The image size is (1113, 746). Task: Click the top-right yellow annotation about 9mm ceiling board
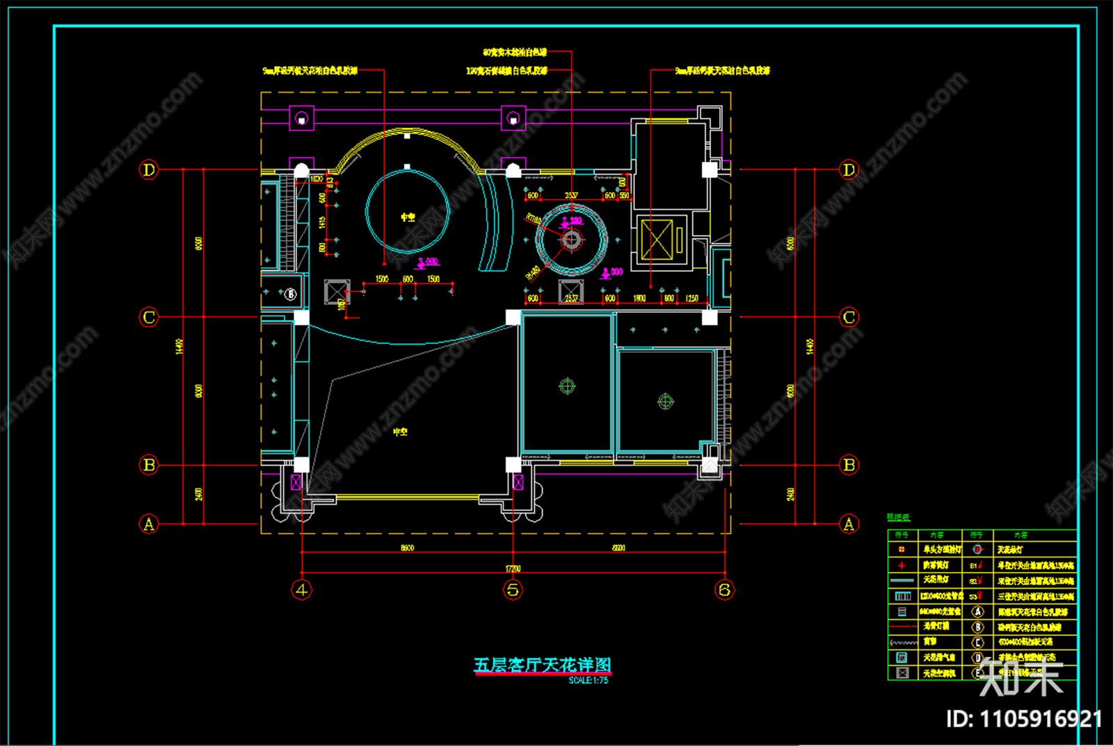coord(723,70)
